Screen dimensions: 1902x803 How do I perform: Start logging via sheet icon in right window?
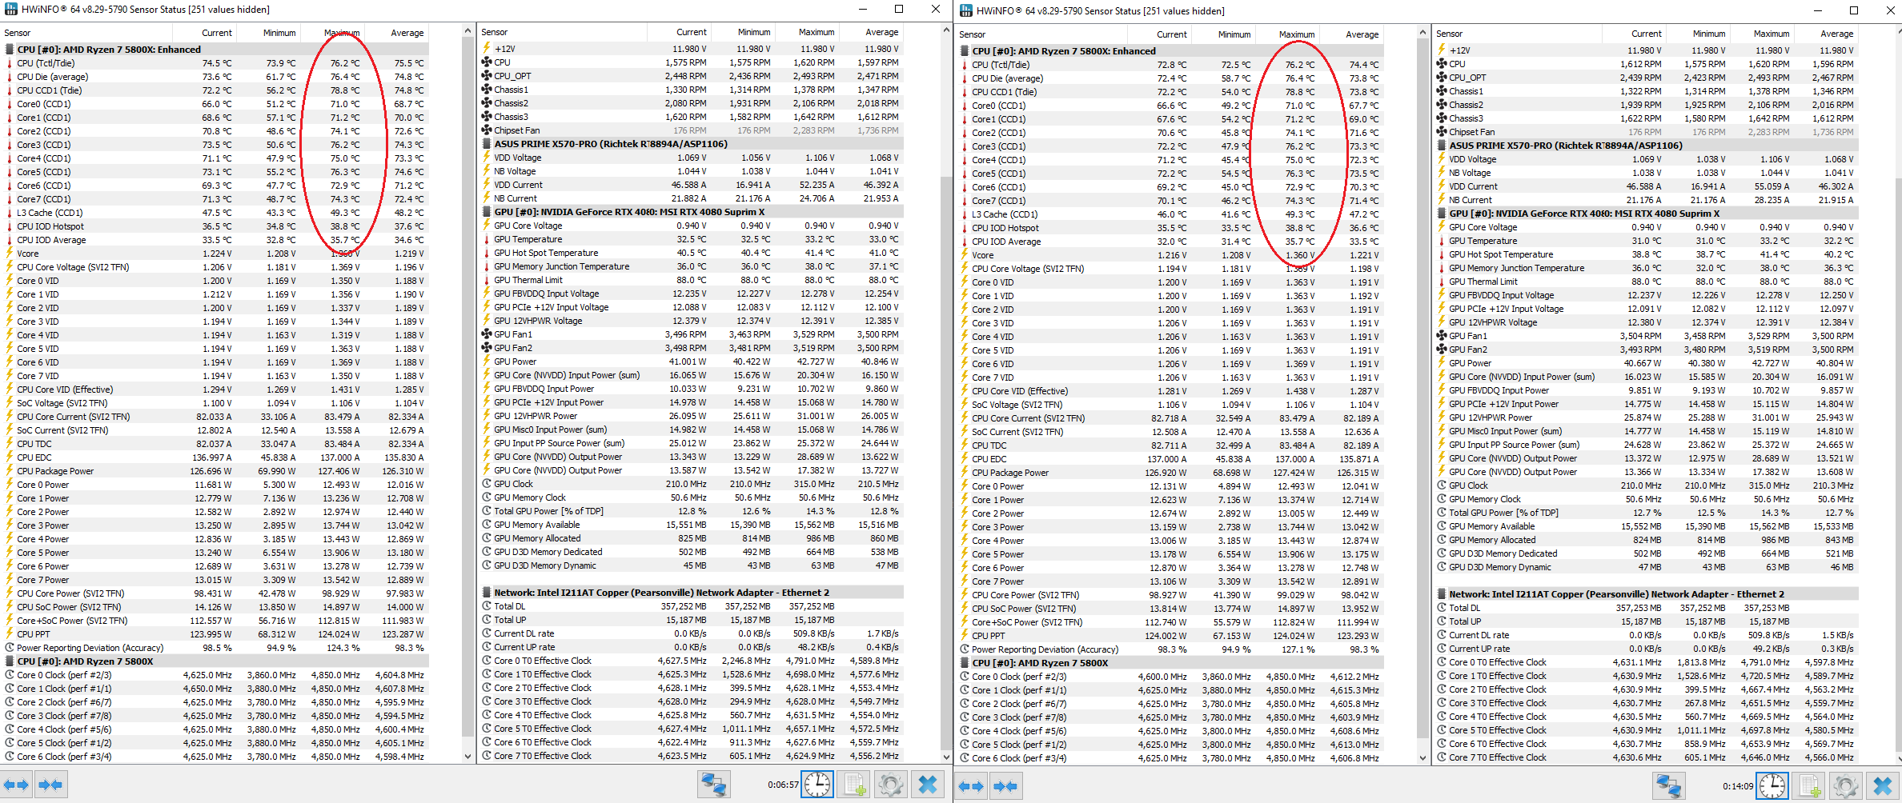(1810, 786)
